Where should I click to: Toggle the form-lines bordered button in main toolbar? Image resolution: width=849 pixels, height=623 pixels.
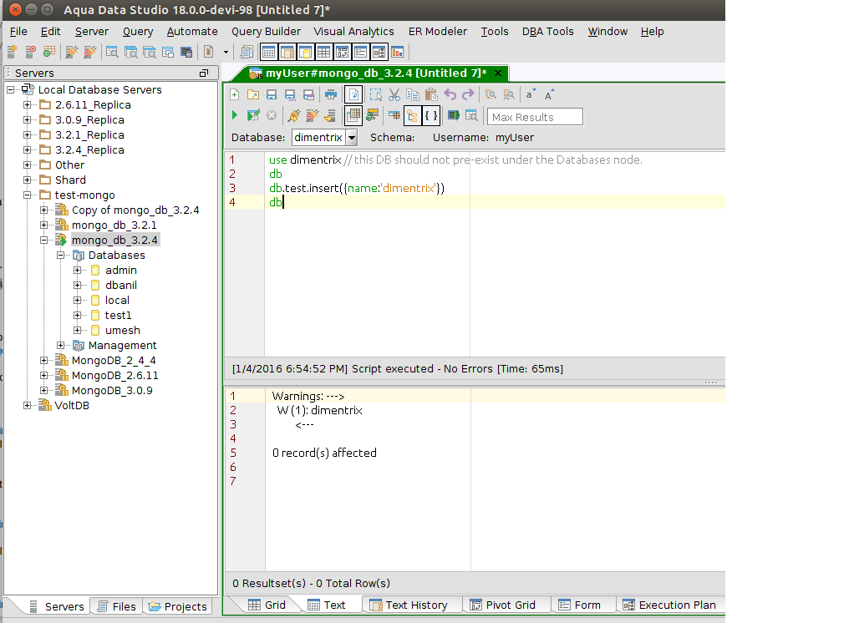click(x=361, y=52)
